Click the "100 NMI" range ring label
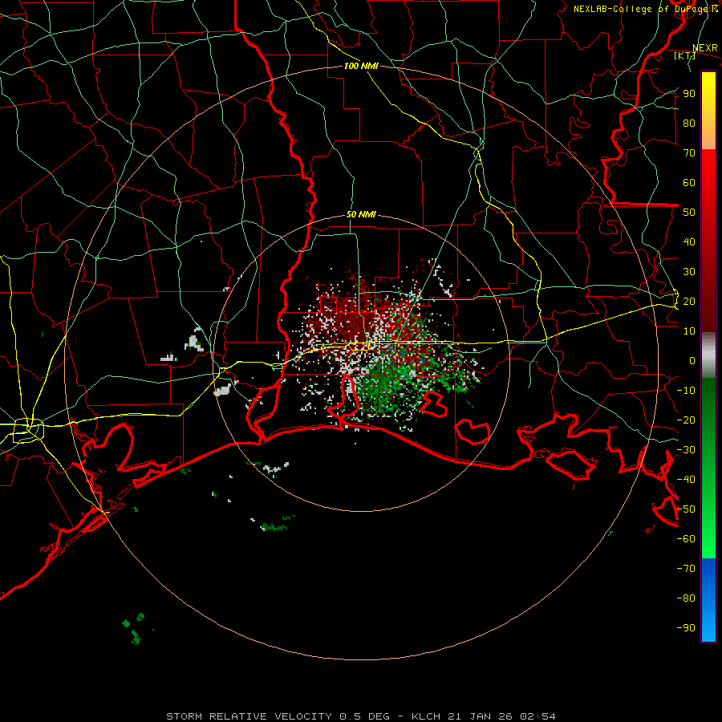The image size is (722, 722). click(361, 66)
